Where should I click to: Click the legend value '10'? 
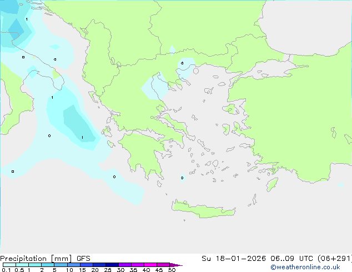click(69, 270)
